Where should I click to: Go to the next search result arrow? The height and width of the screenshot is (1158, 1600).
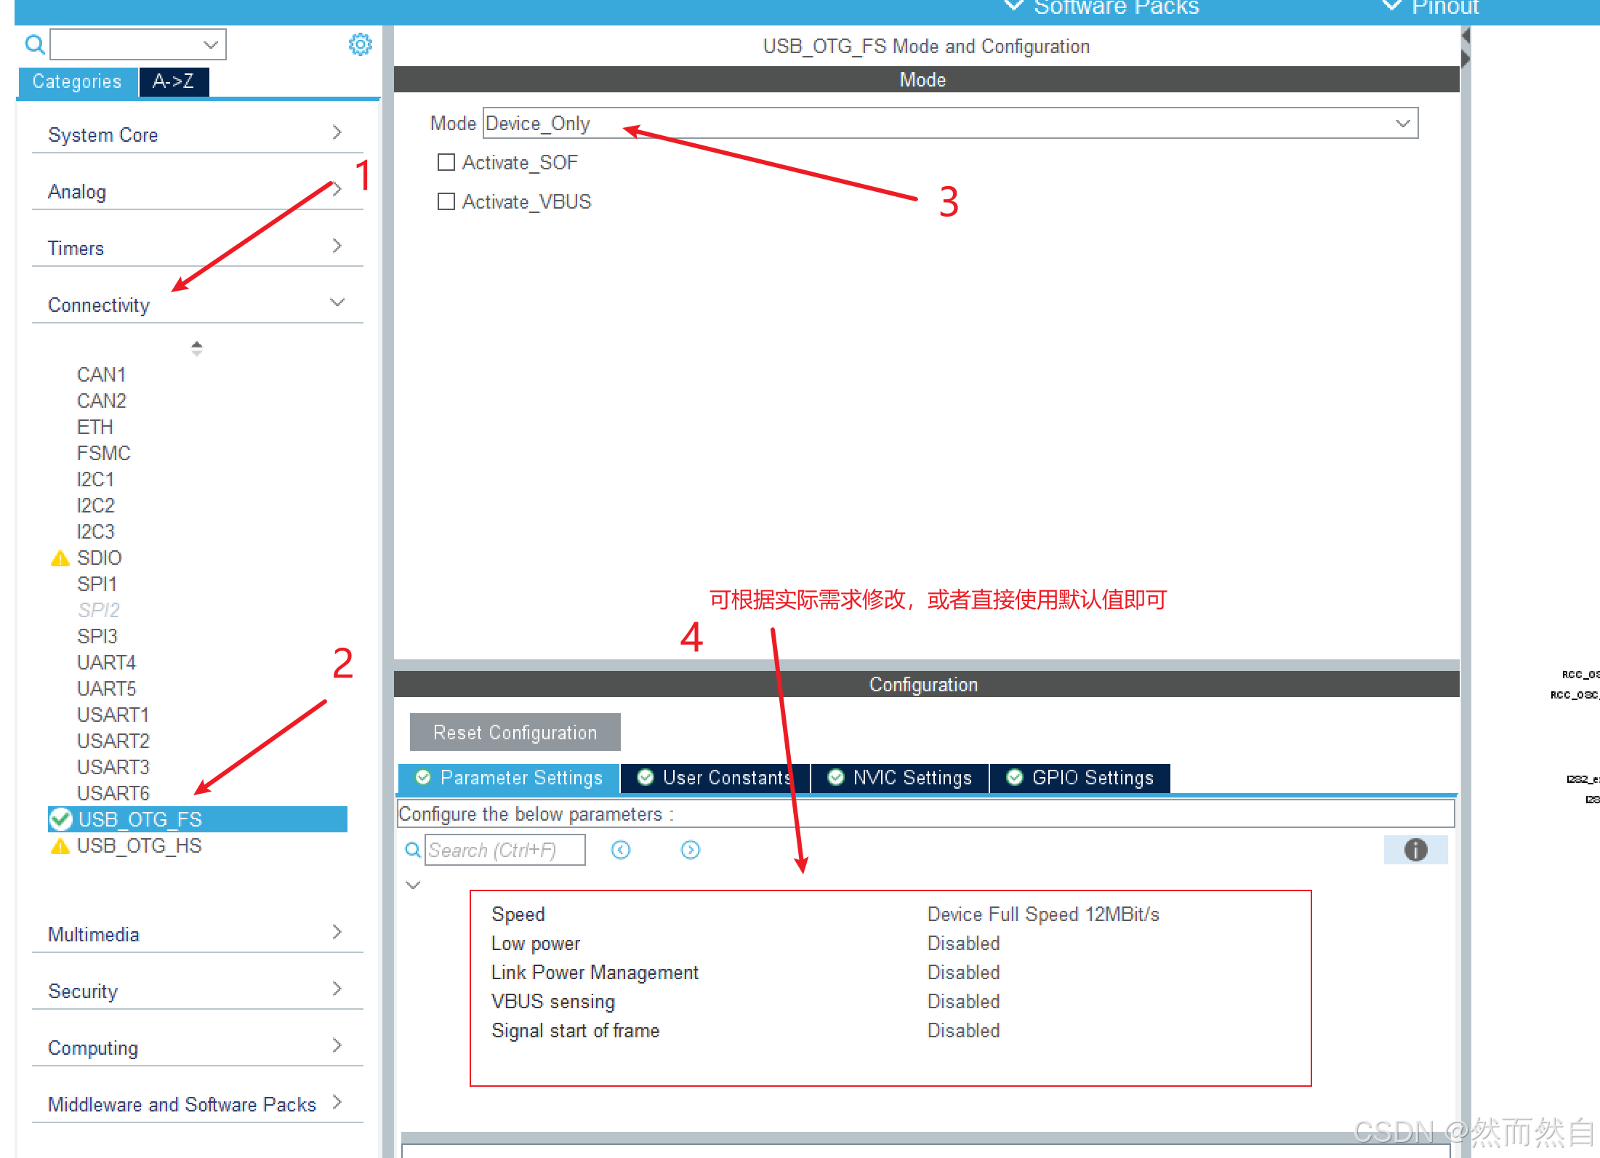pyautogui.click(x=690, y=849)
